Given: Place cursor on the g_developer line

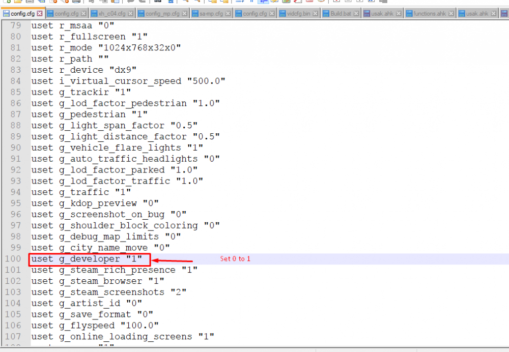Looking at the screenshot, I should click(x=87, y=259).
